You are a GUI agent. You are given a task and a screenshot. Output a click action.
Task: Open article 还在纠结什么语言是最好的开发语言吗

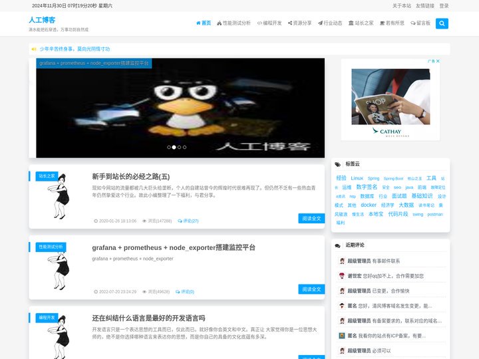tap(148, 318)
